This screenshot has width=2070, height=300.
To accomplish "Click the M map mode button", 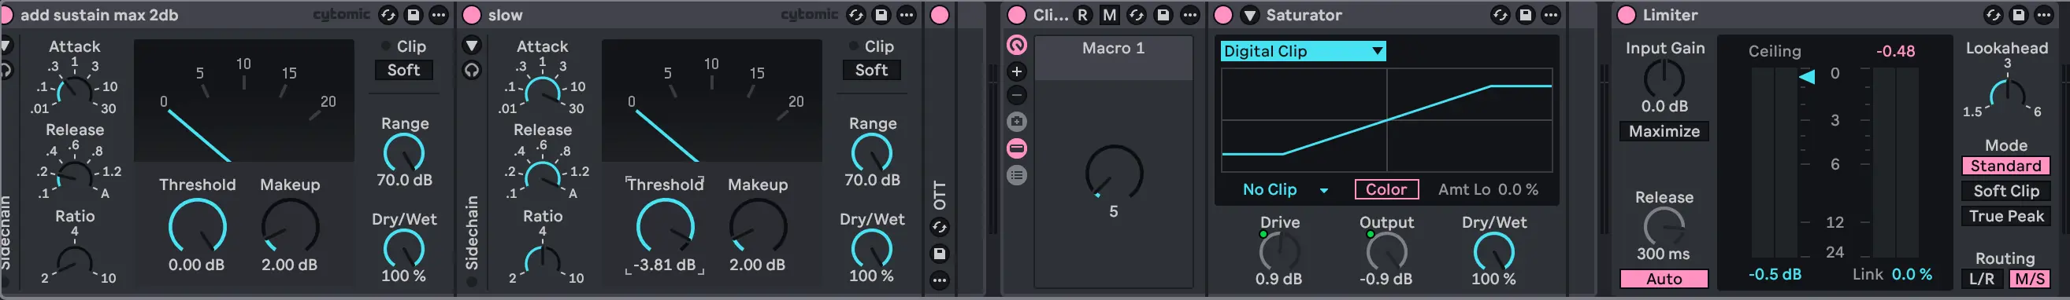I will (x=1110, y=14).
